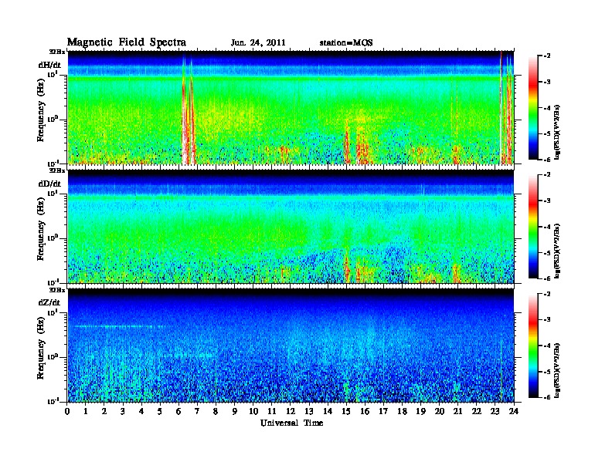Screen dimensions: 612x472
Task: Click the log(PSD) label beside dZ/dt color scale
Action: click(557, 369)
